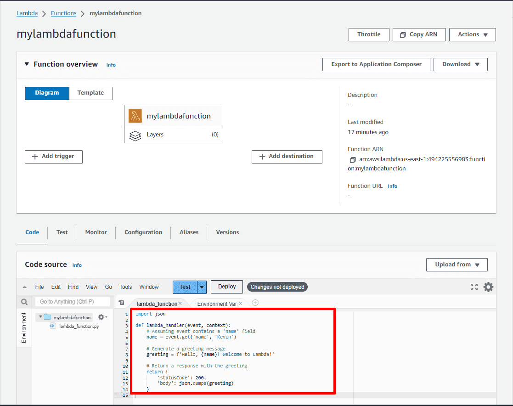The image size is (513, 406).
Task: Open the Monitor tab
Action: (96, 232)
